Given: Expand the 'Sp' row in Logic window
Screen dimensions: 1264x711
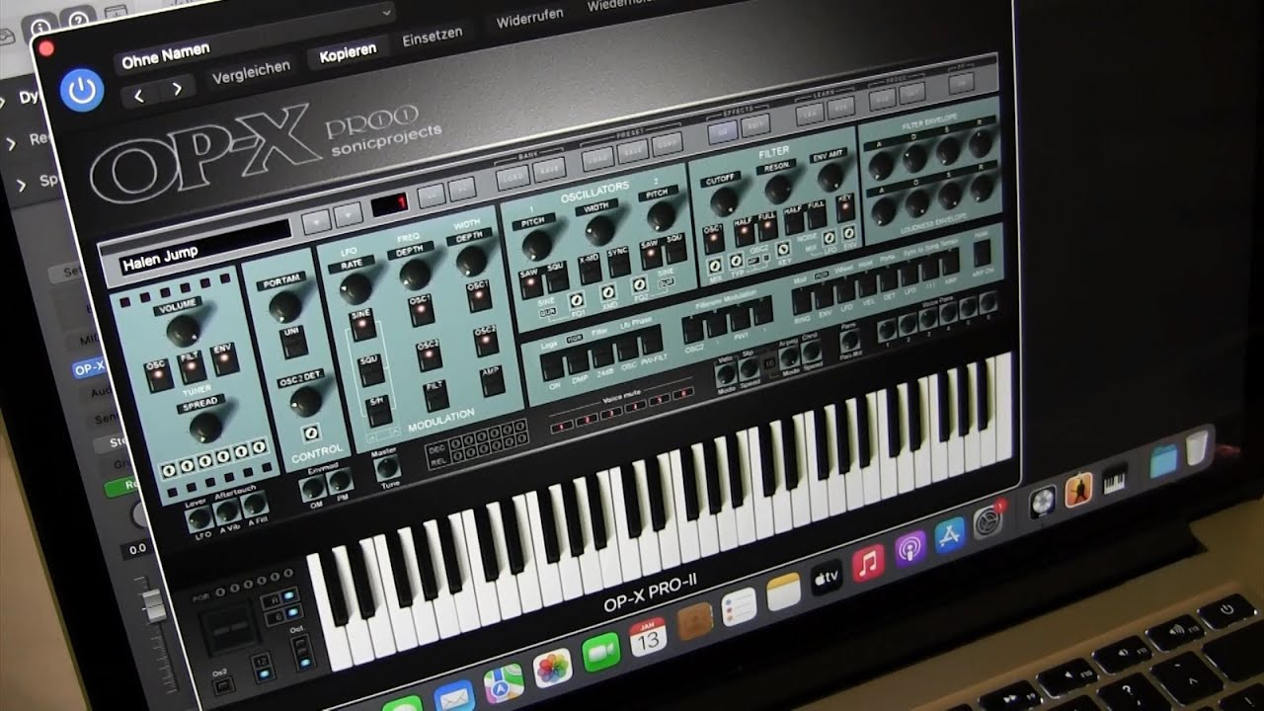Looking at the screenshot, I should tap(22, 184).
